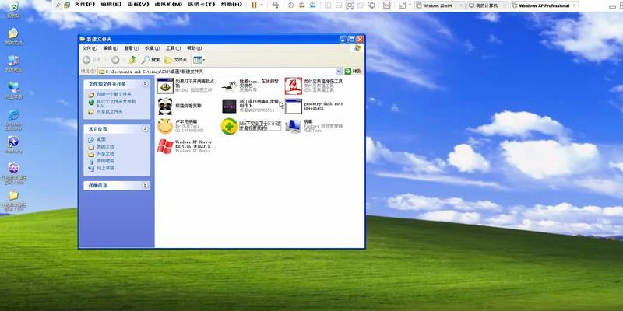Select the 支付宝集福增强工具 red seal icon
The image size is (623, 311).
294,86
